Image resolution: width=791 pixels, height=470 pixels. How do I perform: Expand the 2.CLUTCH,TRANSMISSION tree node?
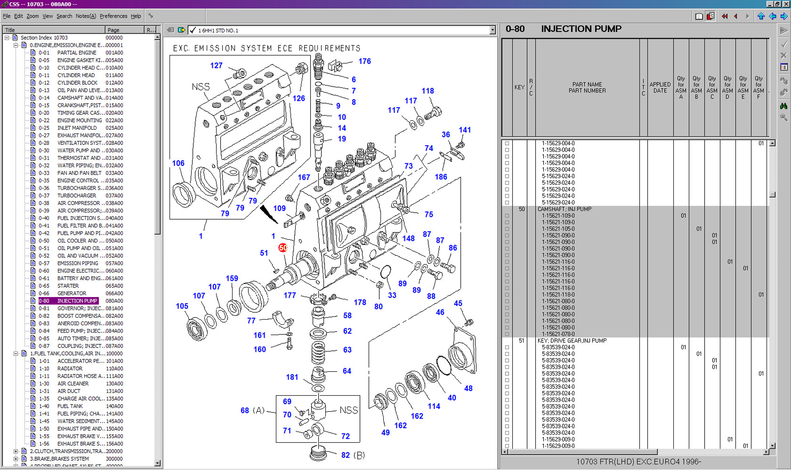16,451
